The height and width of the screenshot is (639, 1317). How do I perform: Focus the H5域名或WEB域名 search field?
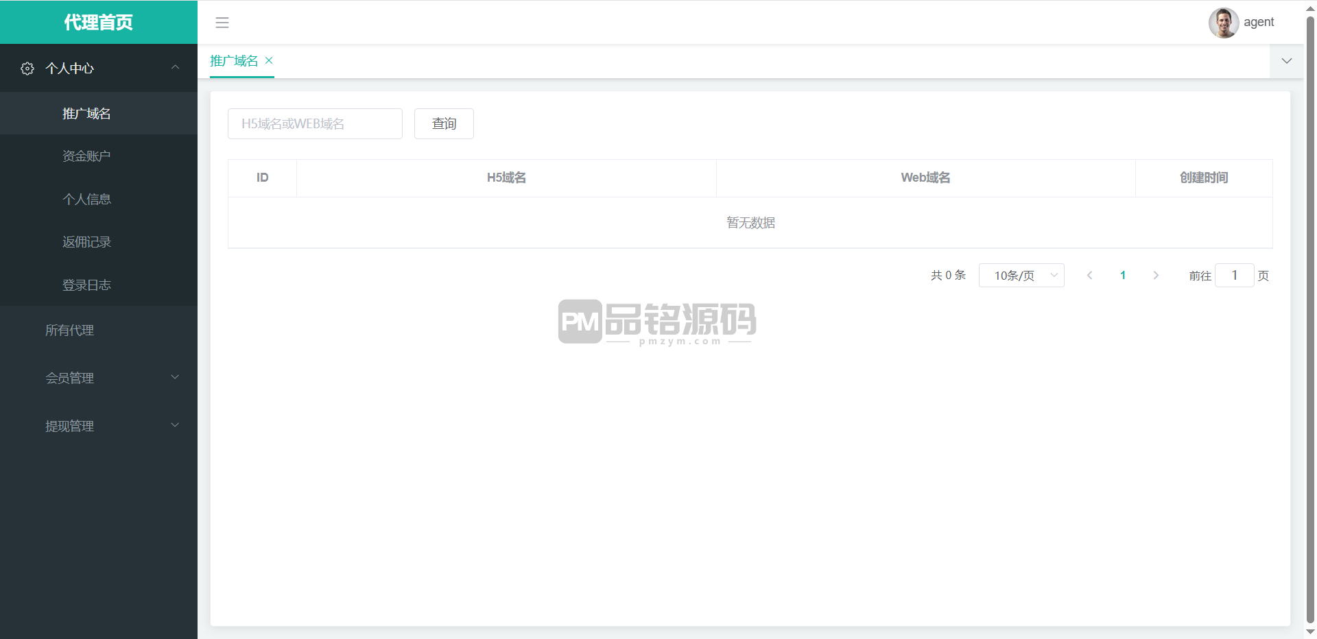point(315,123)
